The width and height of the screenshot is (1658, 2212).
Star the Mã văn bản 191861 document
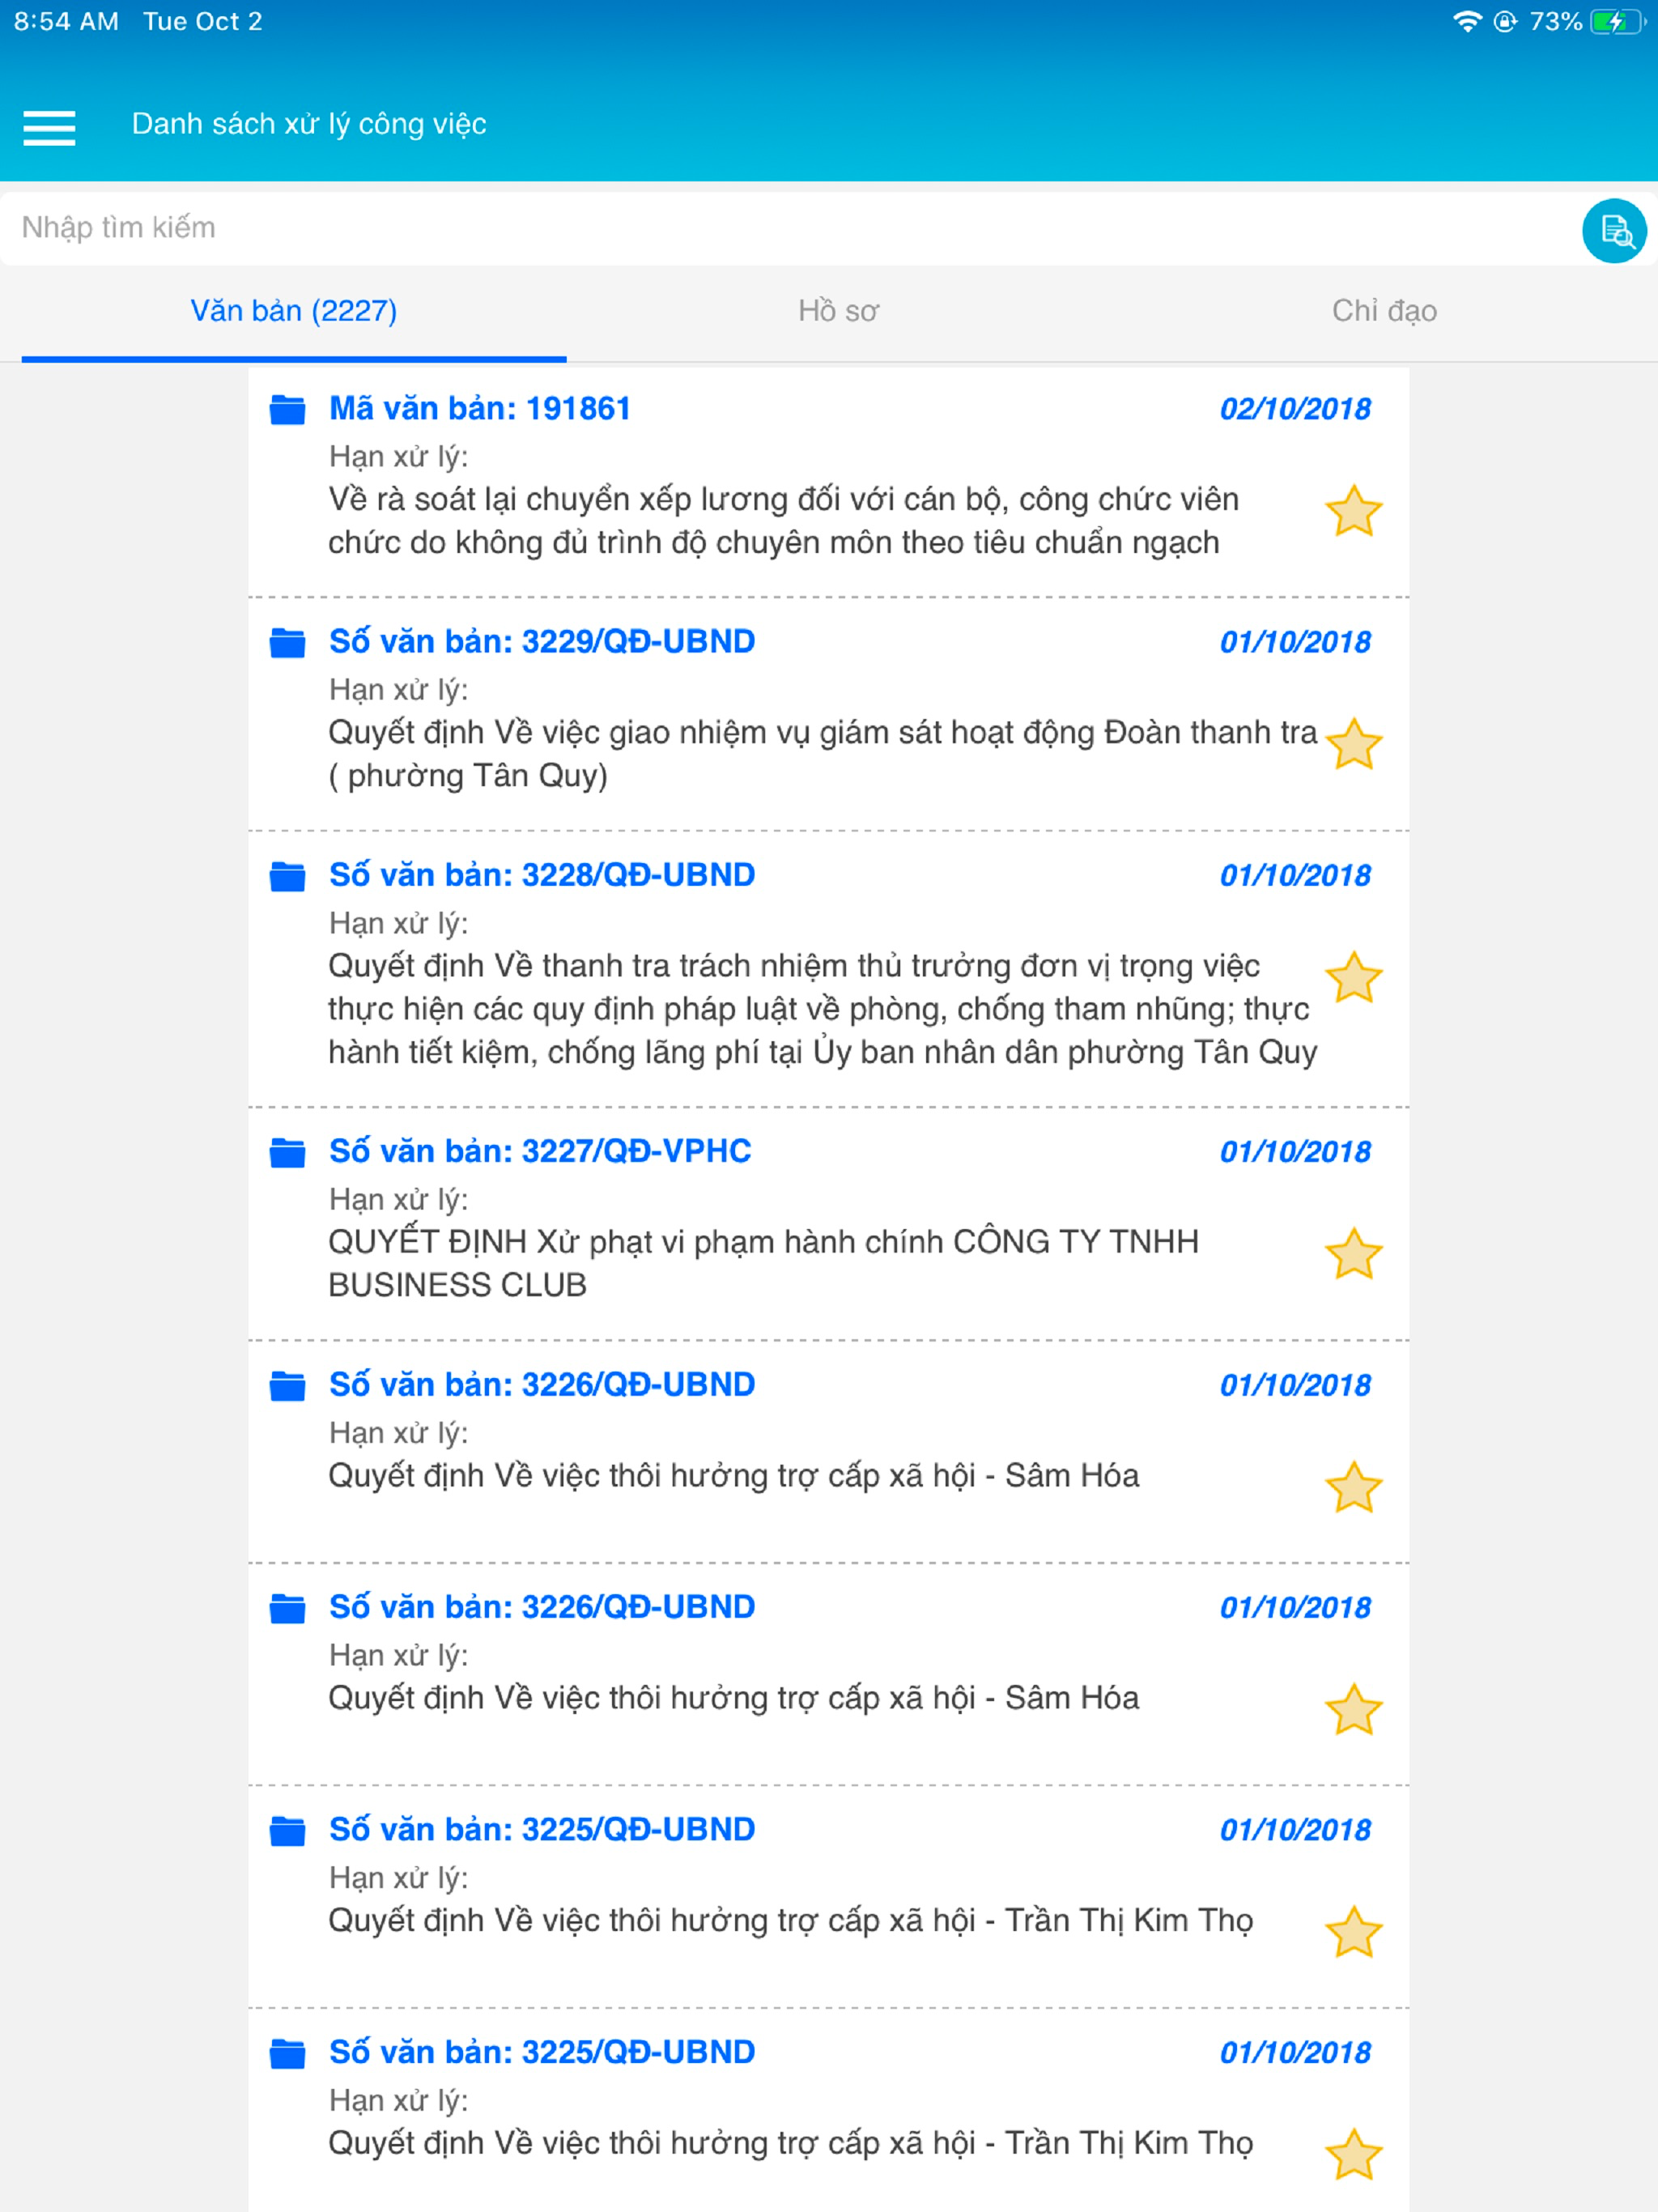click(1354, 511)
